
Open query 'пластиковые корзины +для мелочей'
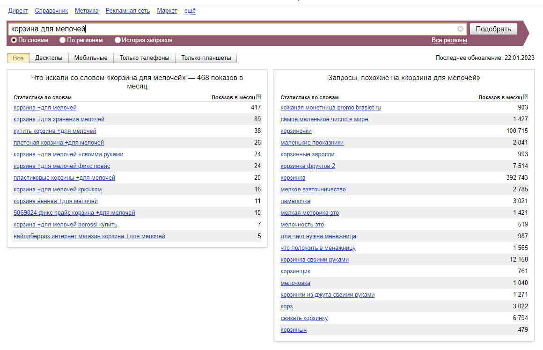click(x=64, y=178)
